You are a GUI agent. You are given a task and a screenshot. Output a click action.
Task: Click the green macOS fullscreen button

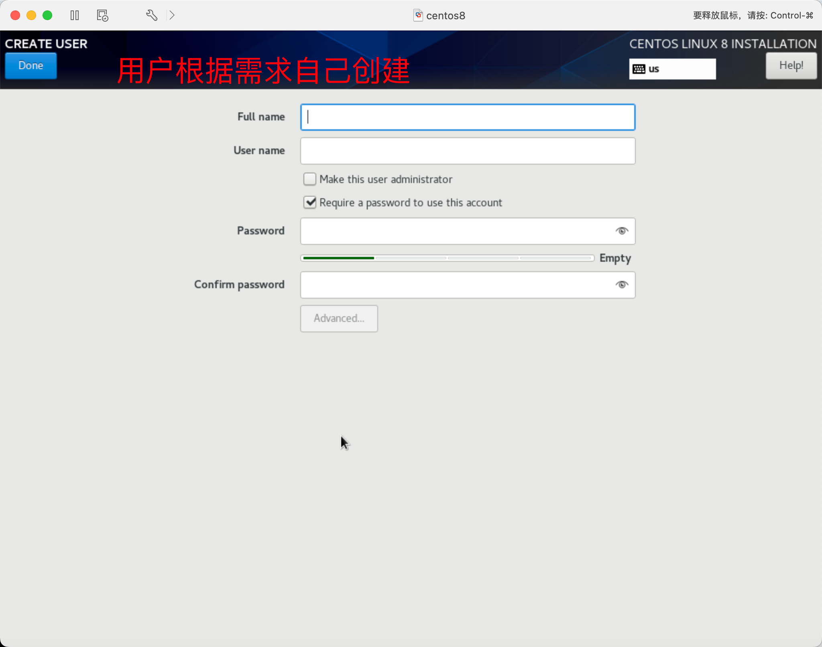47,15
